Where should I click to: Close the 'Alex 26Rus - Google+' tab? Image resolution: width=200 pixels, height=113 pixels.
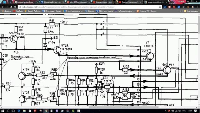[89, 2]
